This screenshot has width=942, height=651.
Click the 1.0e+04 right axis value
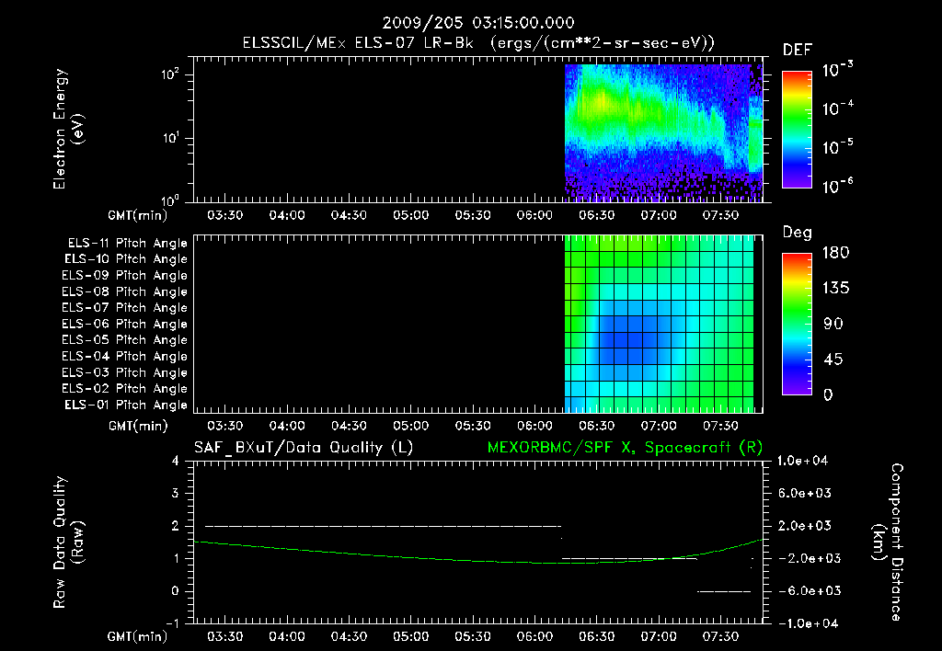(x=802, y=461)
